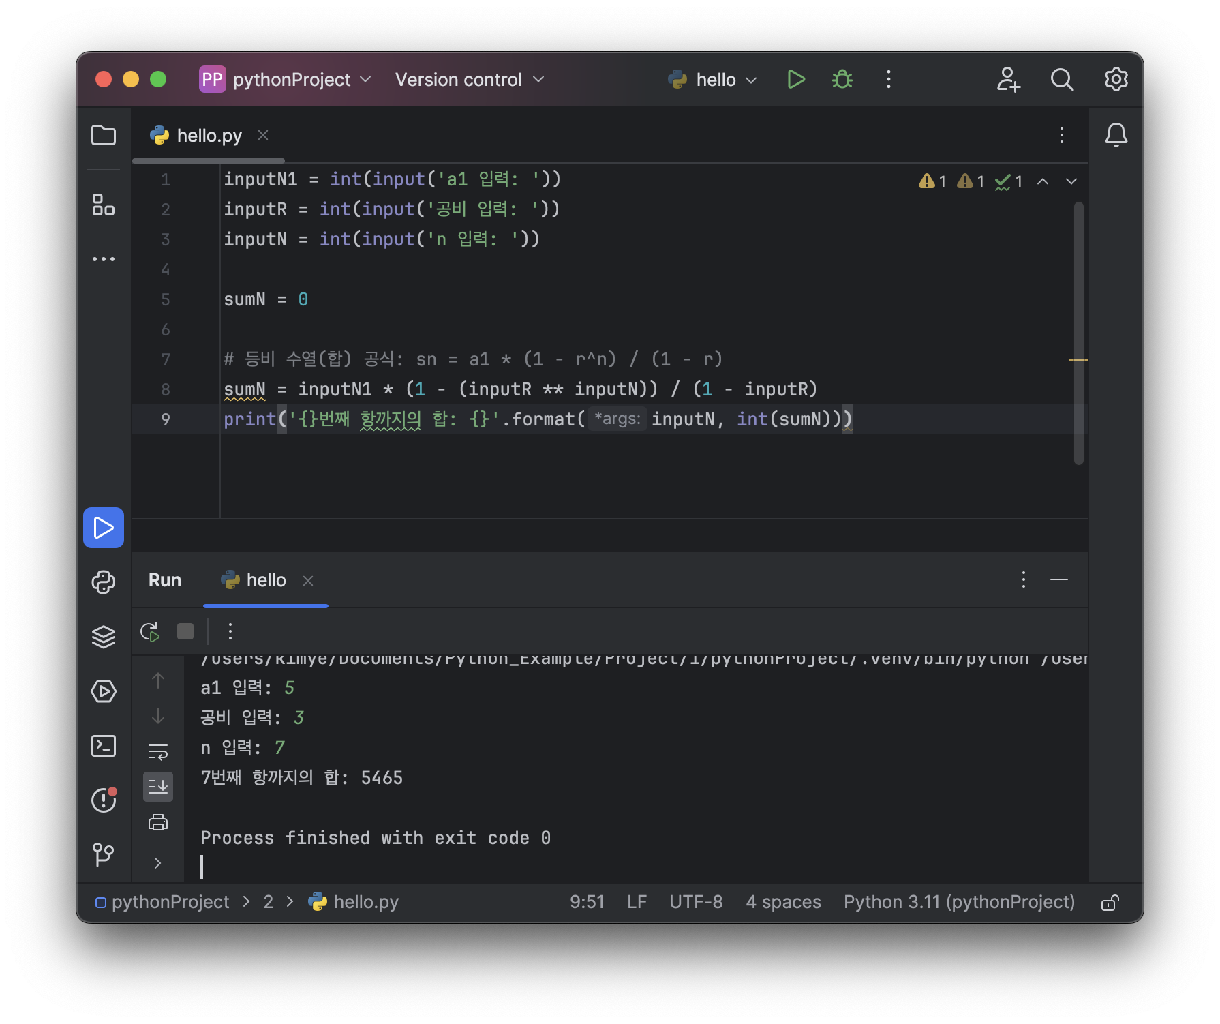This screenshot has width=1220, height=1024.
Task: Open line:column 9:51 go-to dialog
Action: coord(587,902)
